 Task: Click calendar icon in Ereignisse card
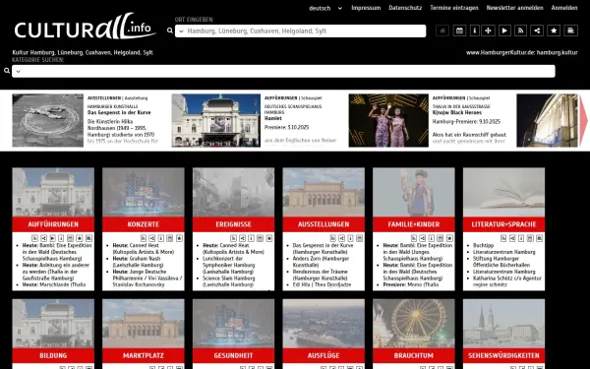pos(260,238)
